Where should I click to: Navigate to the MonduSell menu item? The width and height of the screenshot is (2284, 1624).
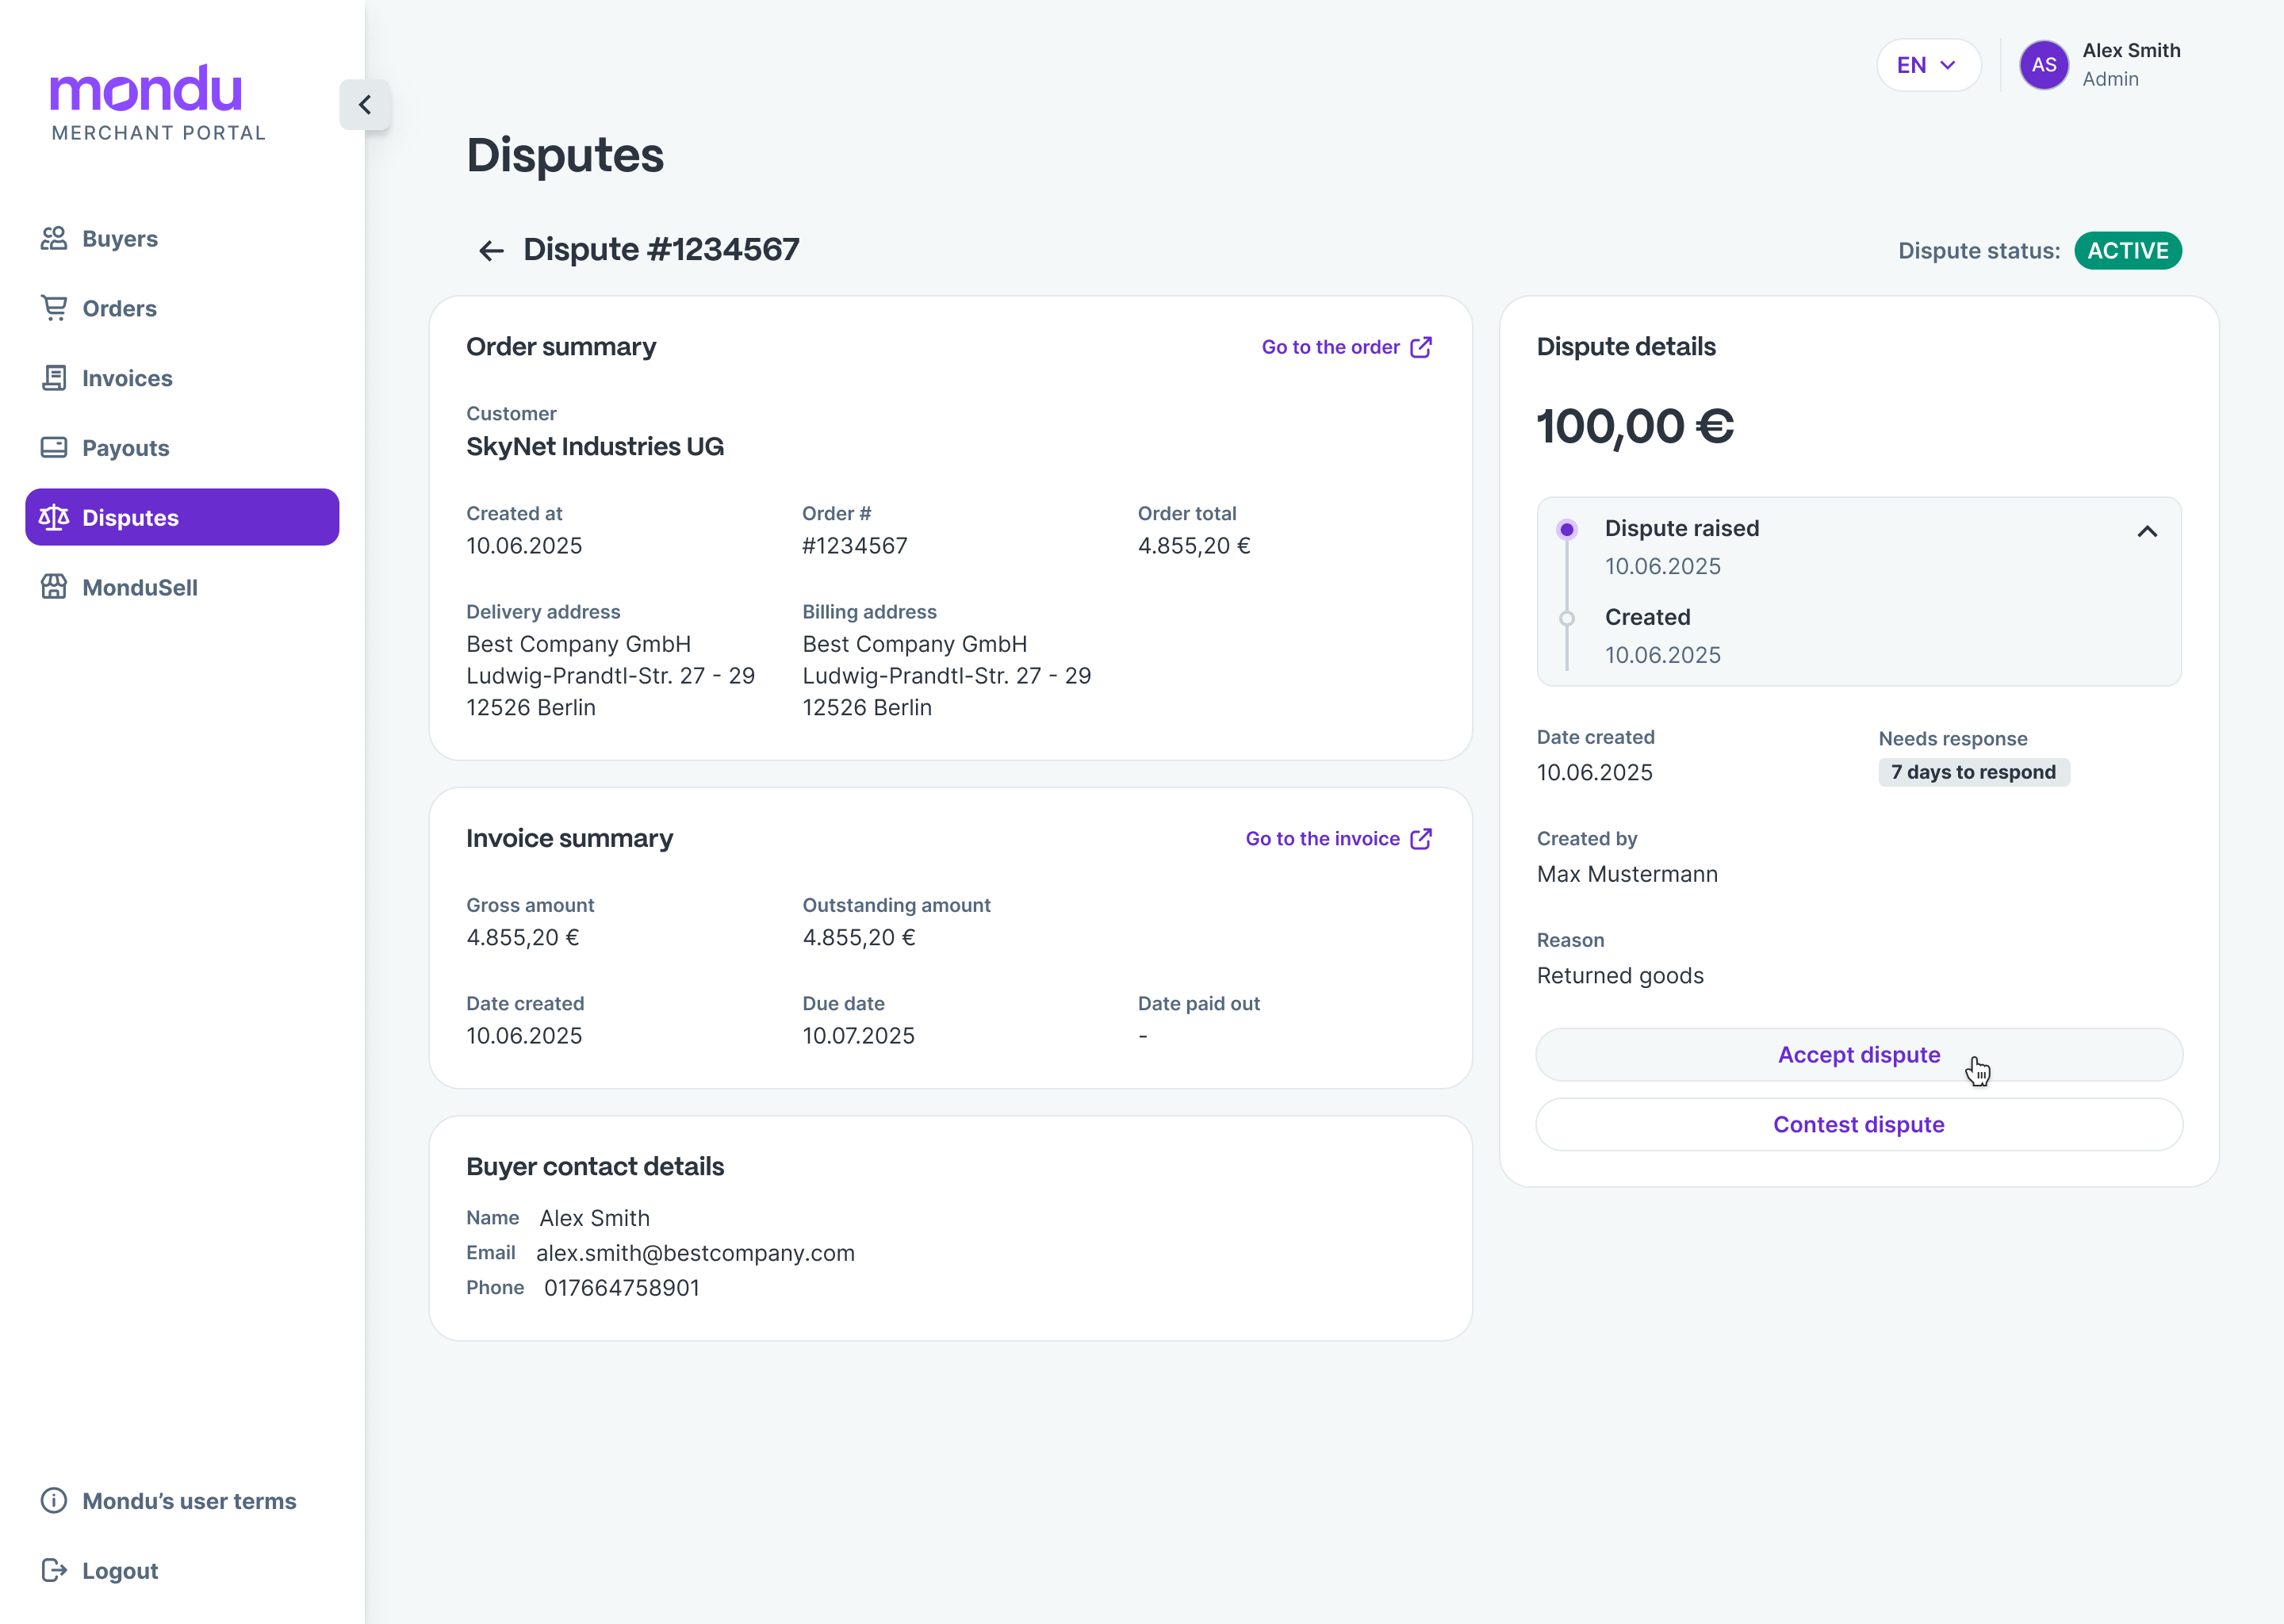coord(140,587)
